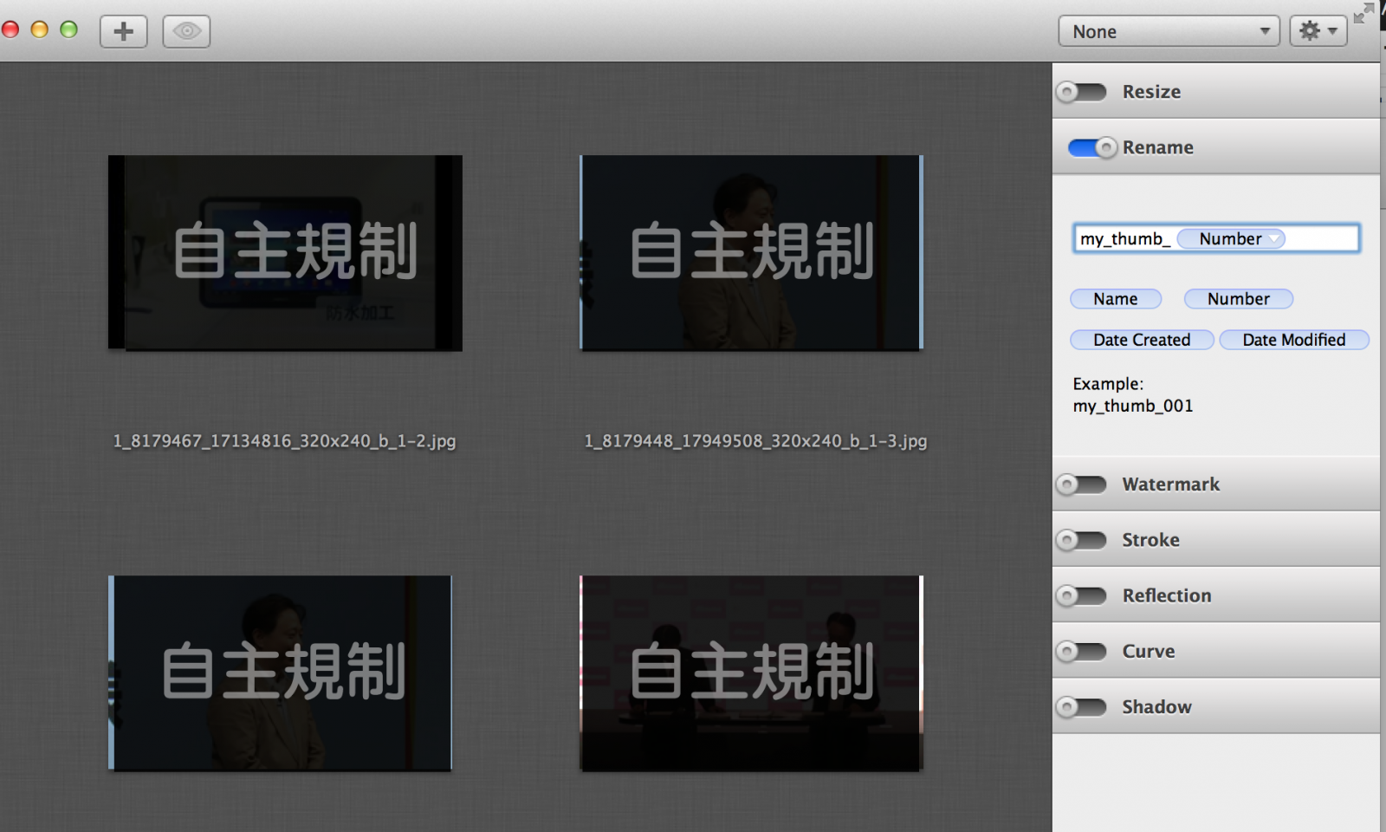Viewport: 1386px width, 832px height.
Task: Enable the Resize switch
Action: (x=1081, y=92)
